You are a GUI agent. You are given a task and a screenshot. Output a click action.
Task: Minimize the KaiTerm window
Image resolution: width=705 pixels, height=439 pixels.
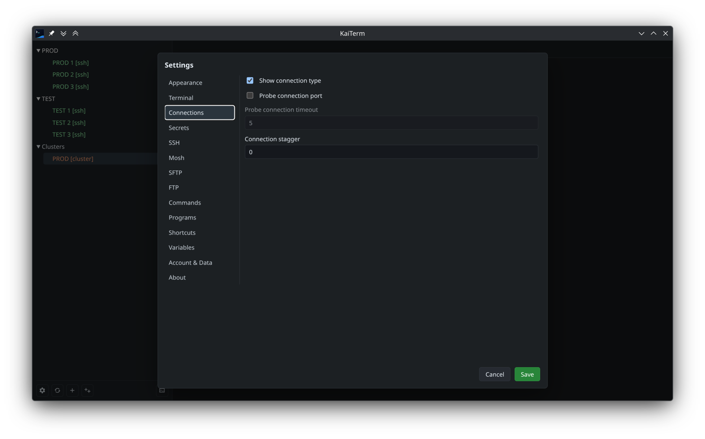coord(641,33)
